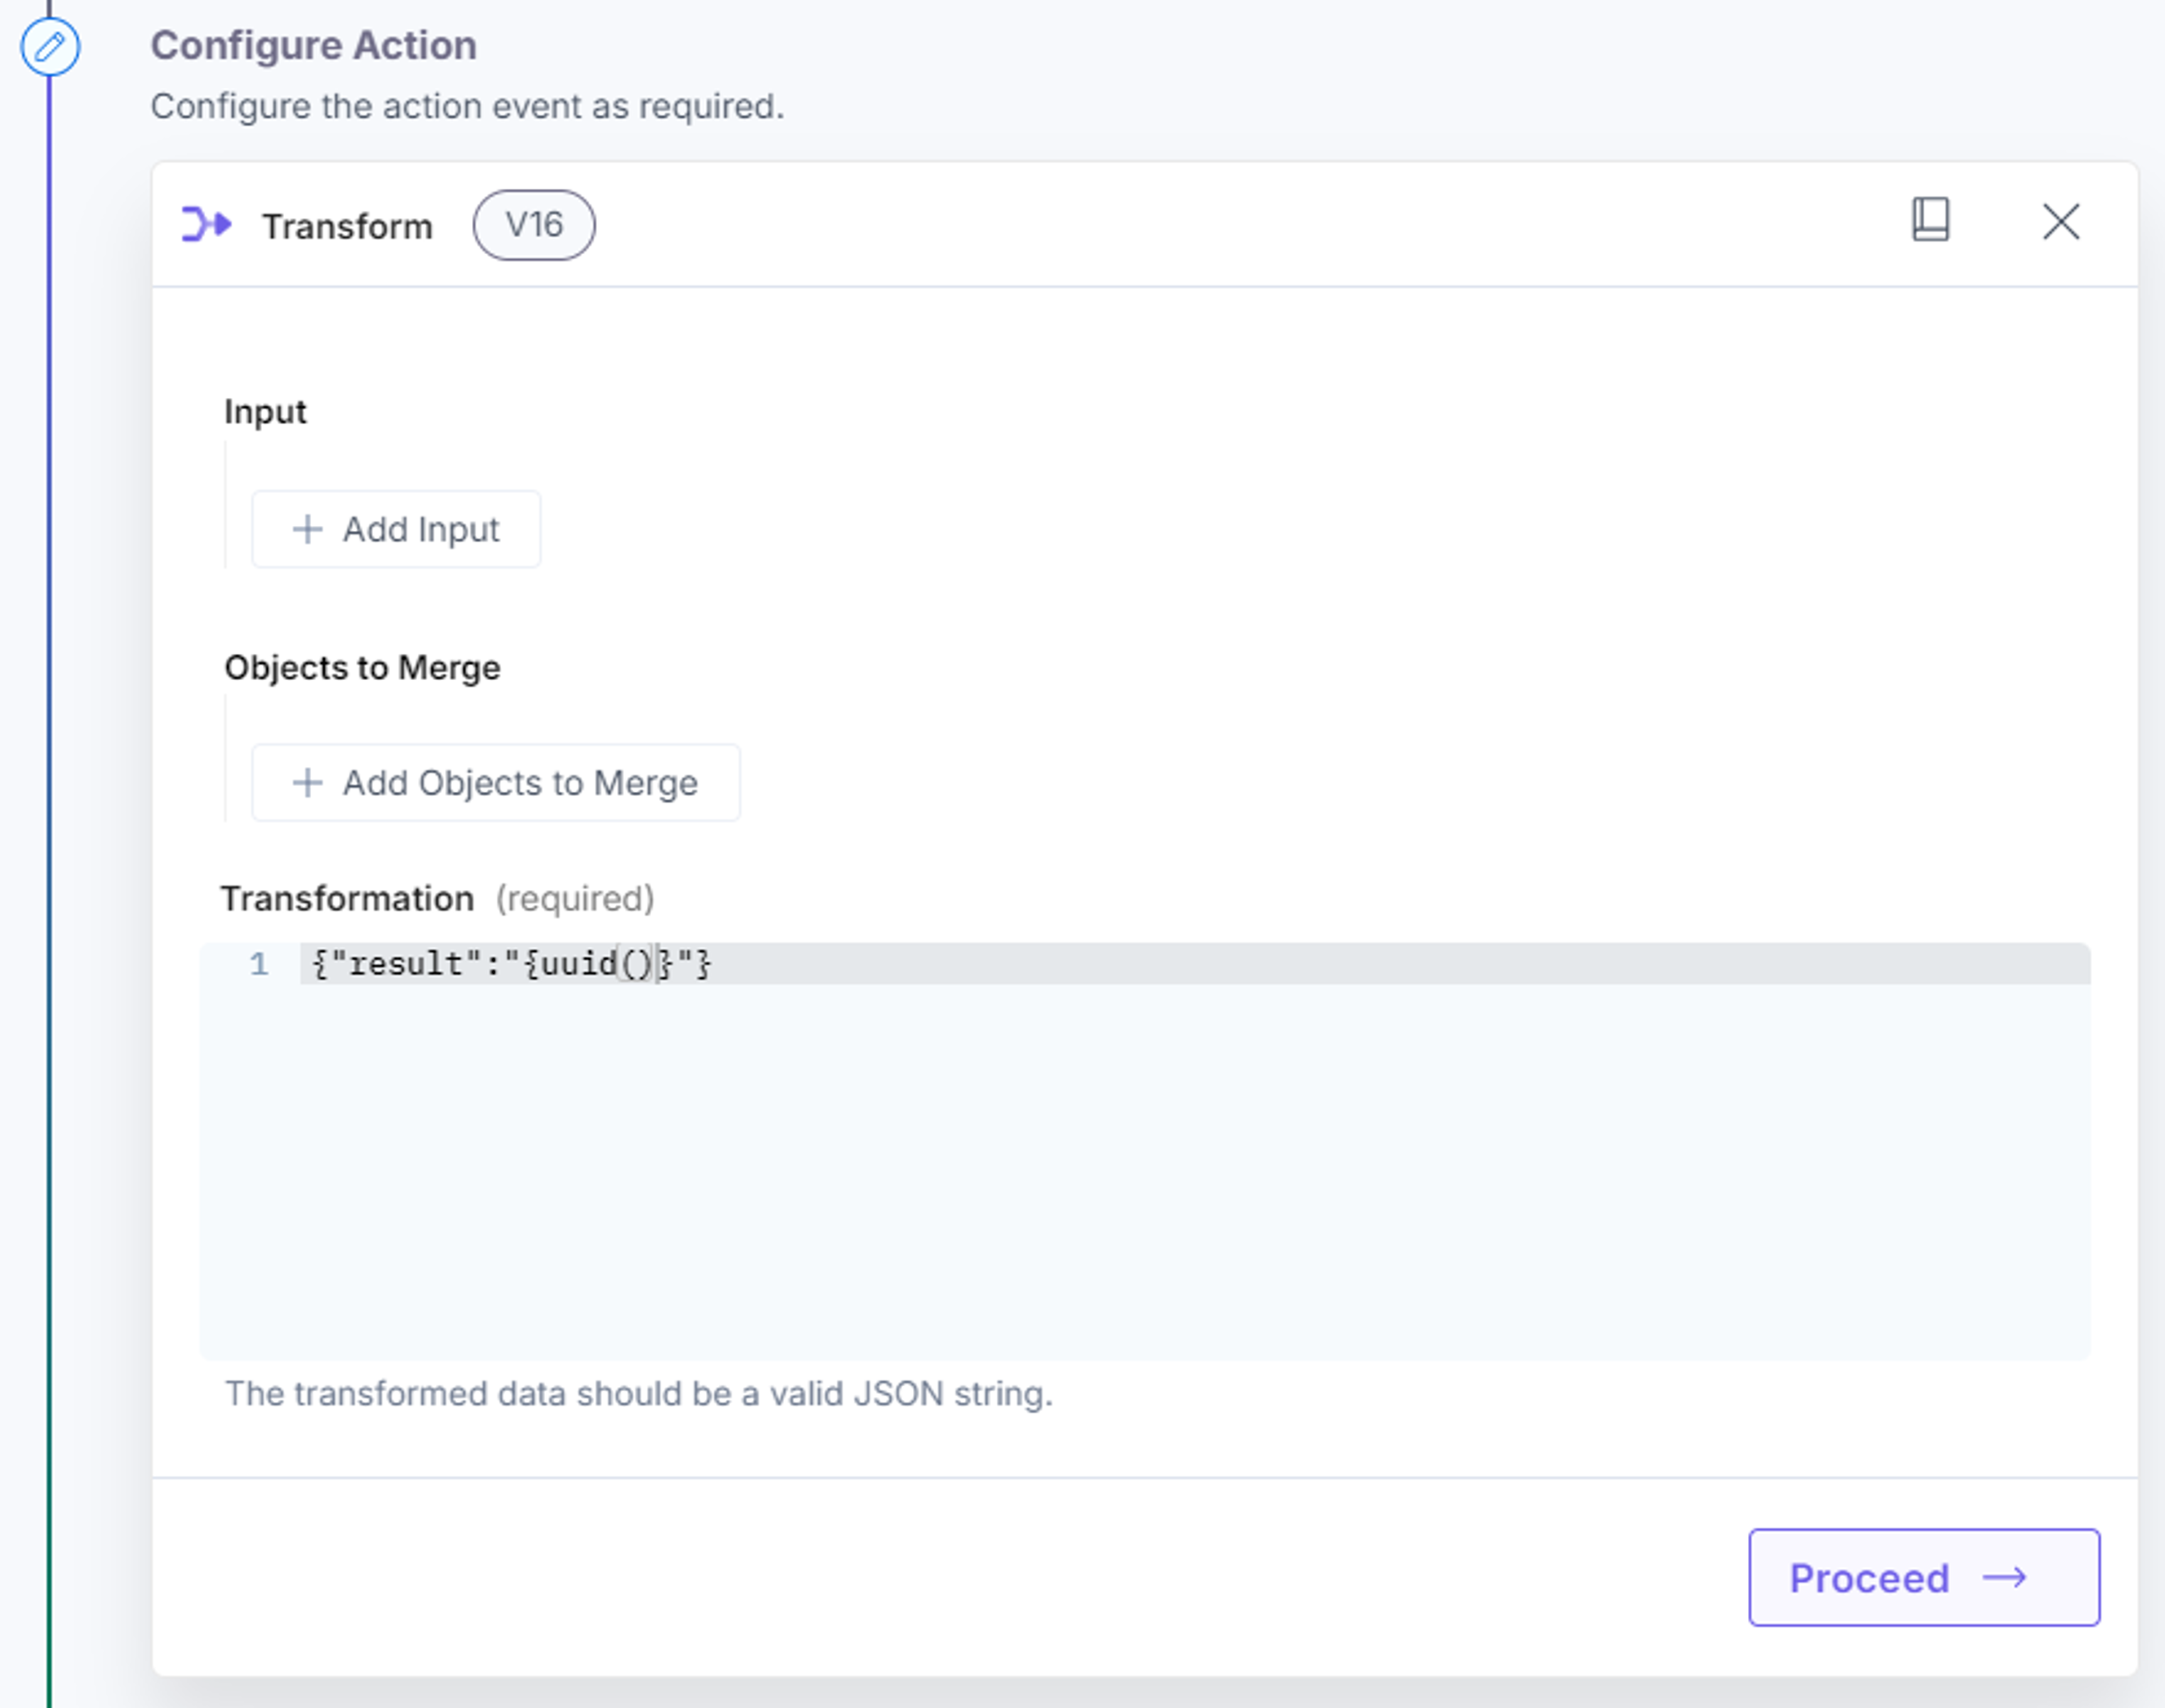Click the Transform arrow icon
The height and width of the screenshot is (1708, 2165).
pos(207,224)
